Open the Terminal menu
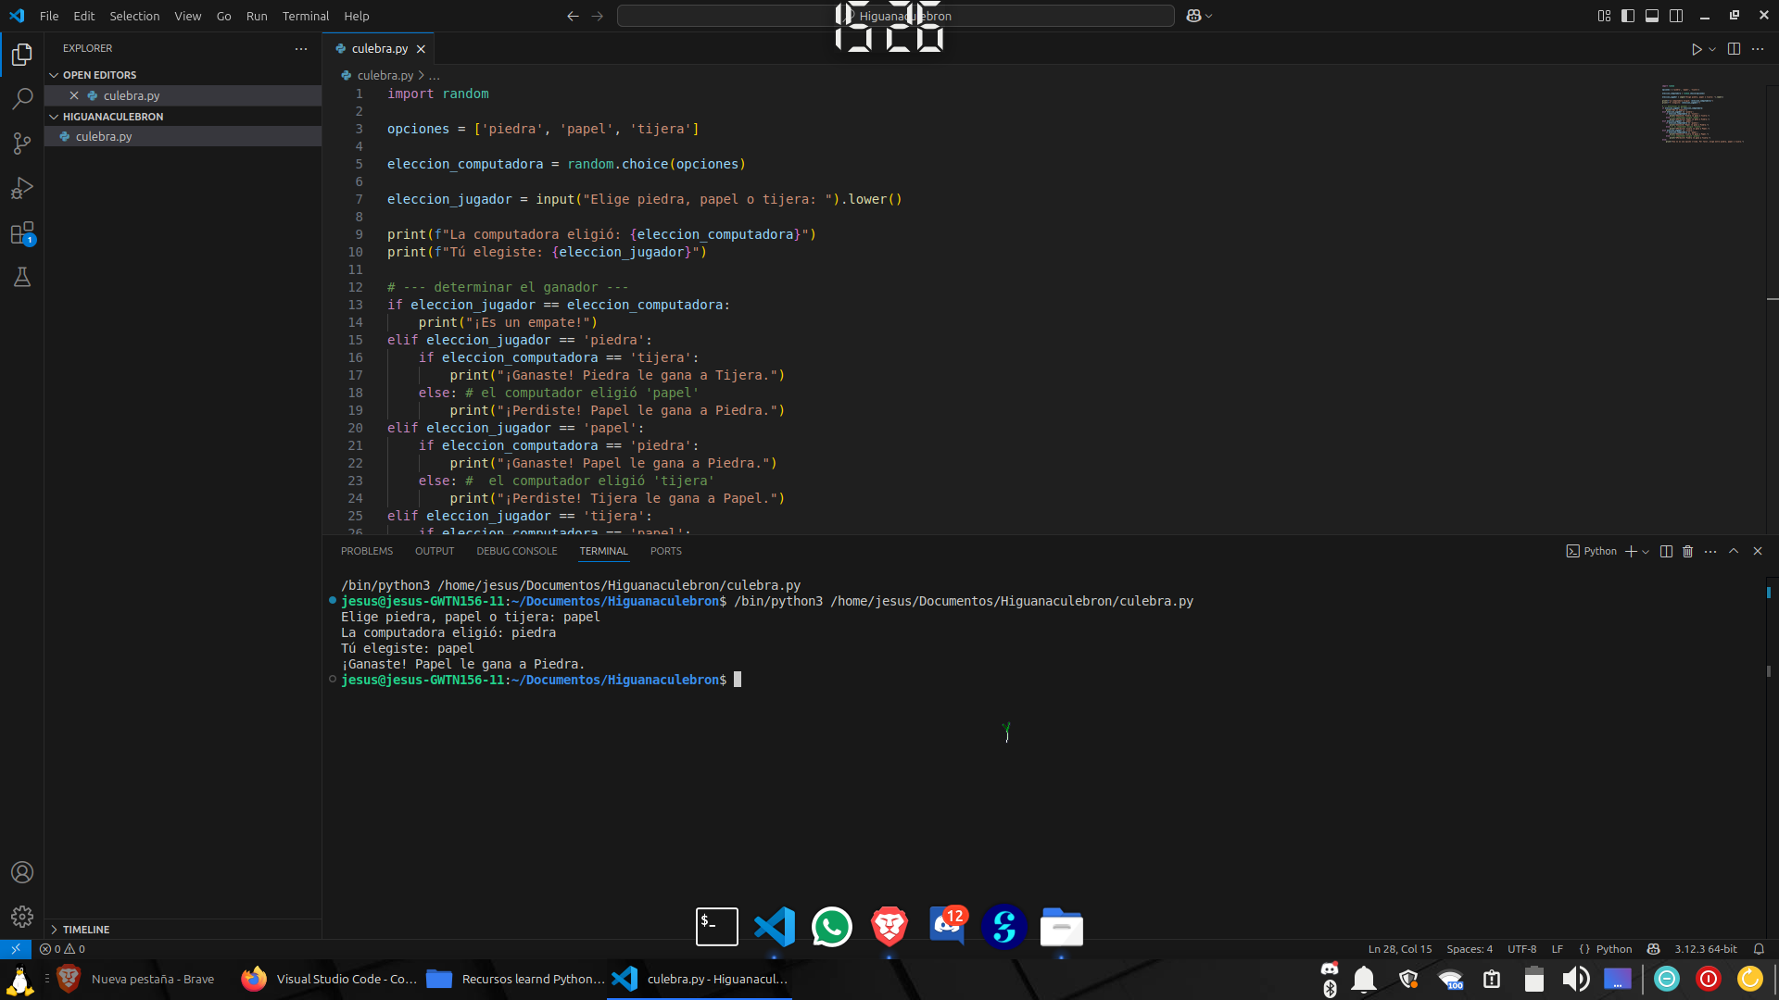Viewport: 1779px width, 1000px height. tap(306, 16)
